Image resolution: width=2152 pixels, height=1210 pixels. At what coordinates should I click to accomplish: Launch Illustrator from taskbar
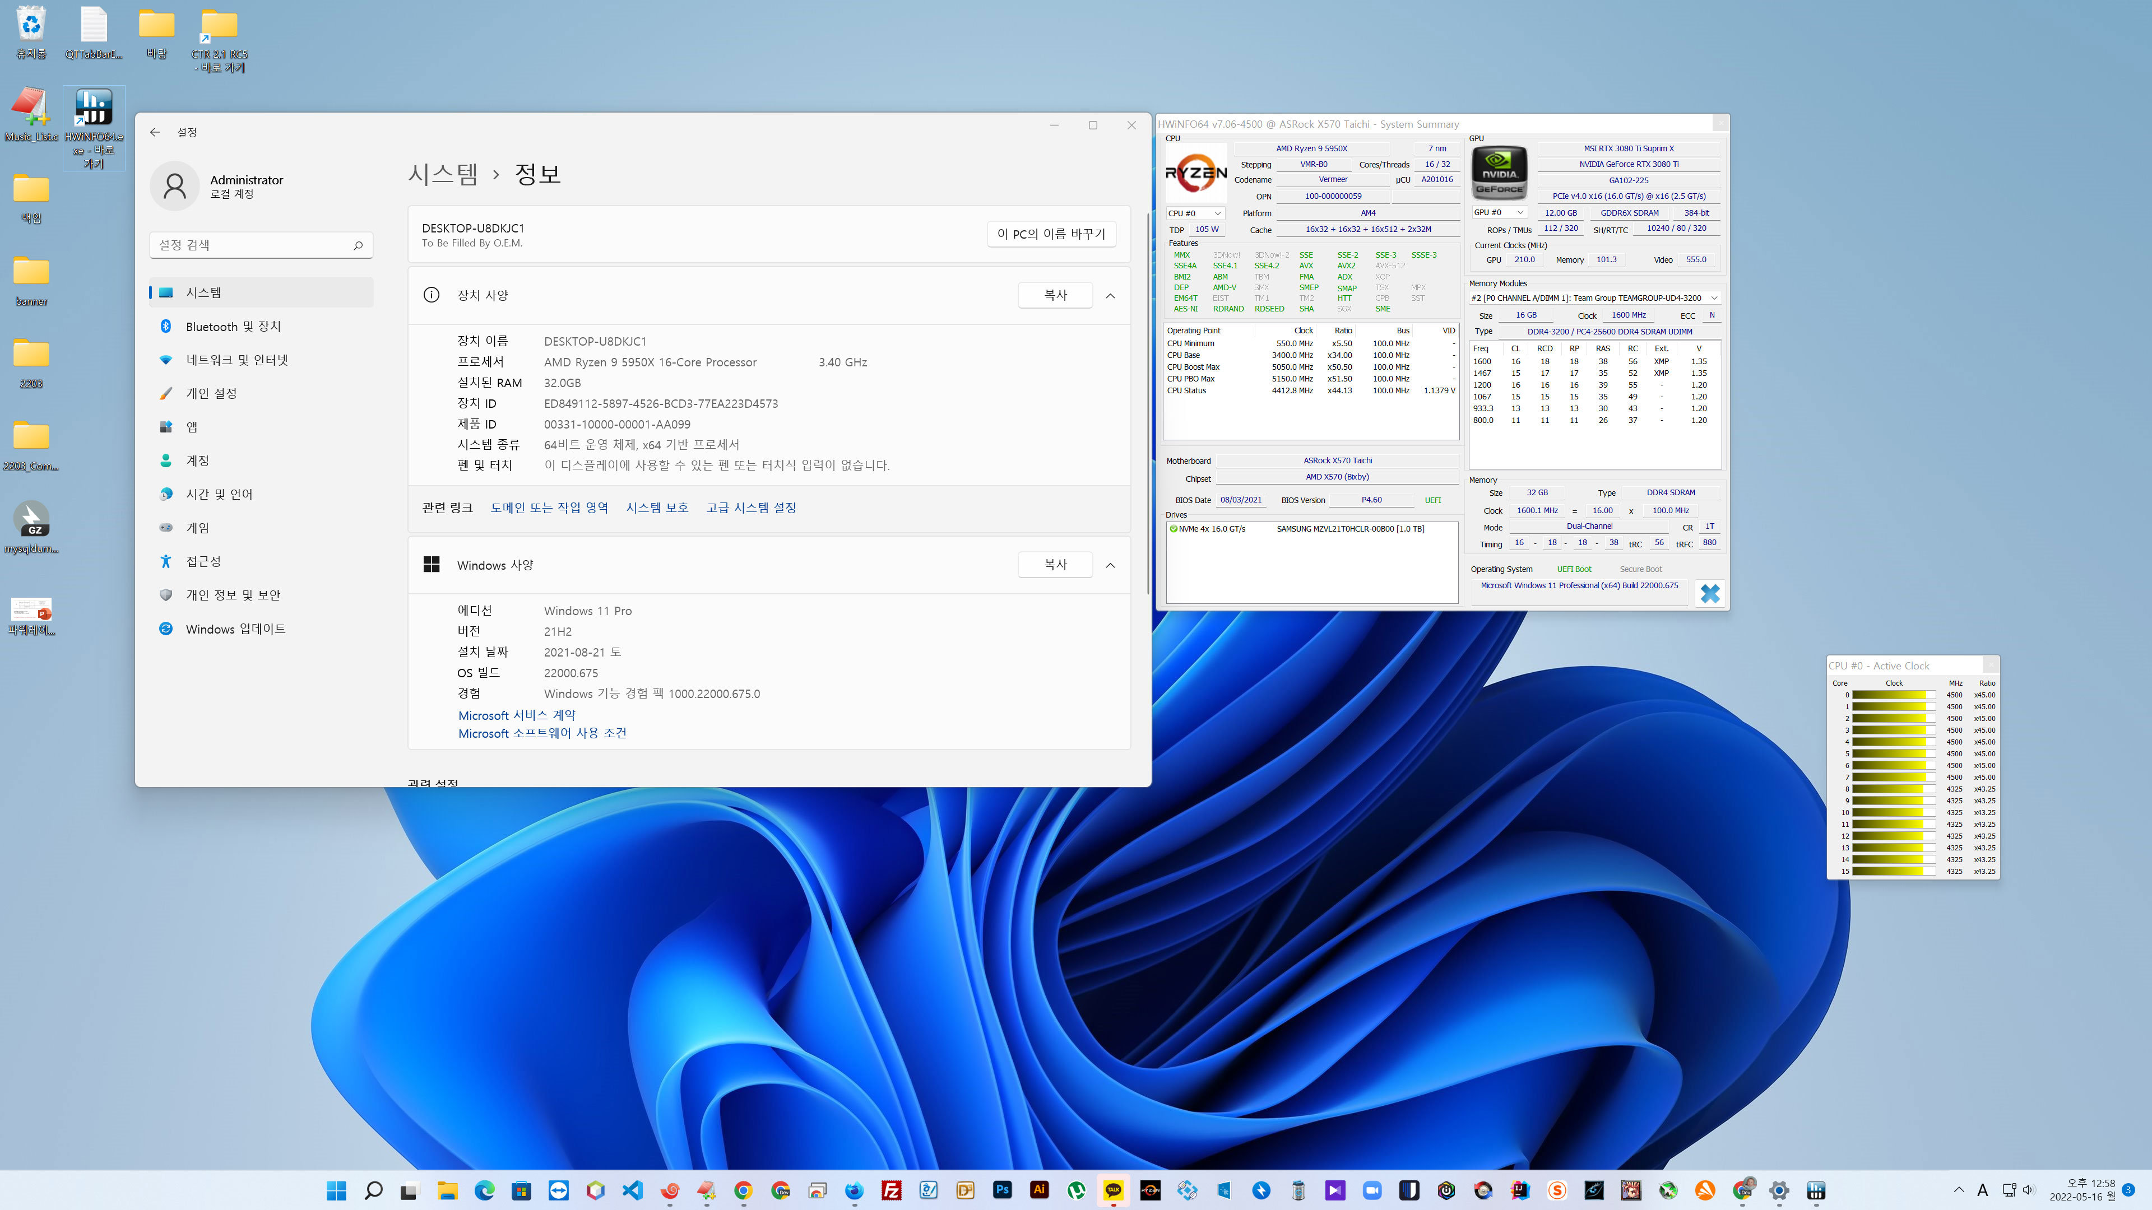coord(1039,1191)
